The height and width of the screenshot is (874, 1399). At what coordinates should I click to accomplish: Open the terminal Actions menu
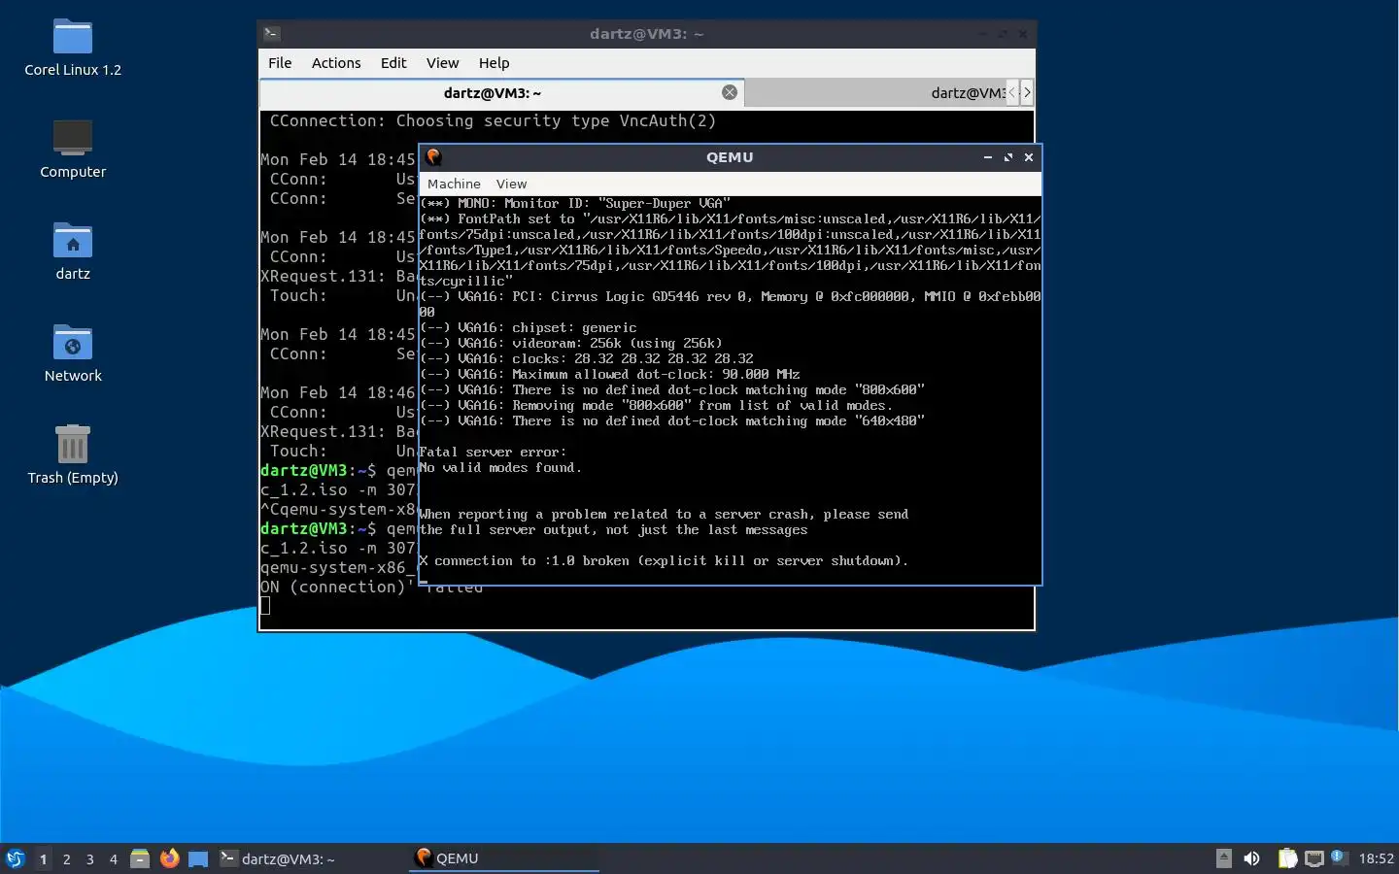[336, 63]
